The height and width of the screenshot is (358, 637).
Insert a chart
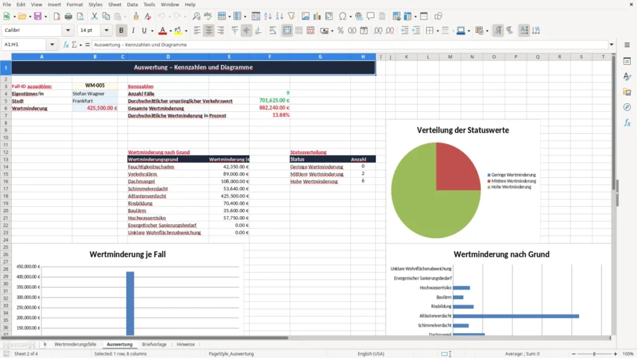(317, 16)
